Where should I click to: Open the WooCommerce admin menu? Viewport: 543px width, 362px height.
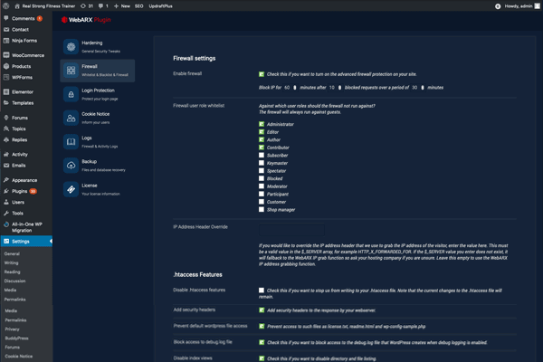click(27, 55)
